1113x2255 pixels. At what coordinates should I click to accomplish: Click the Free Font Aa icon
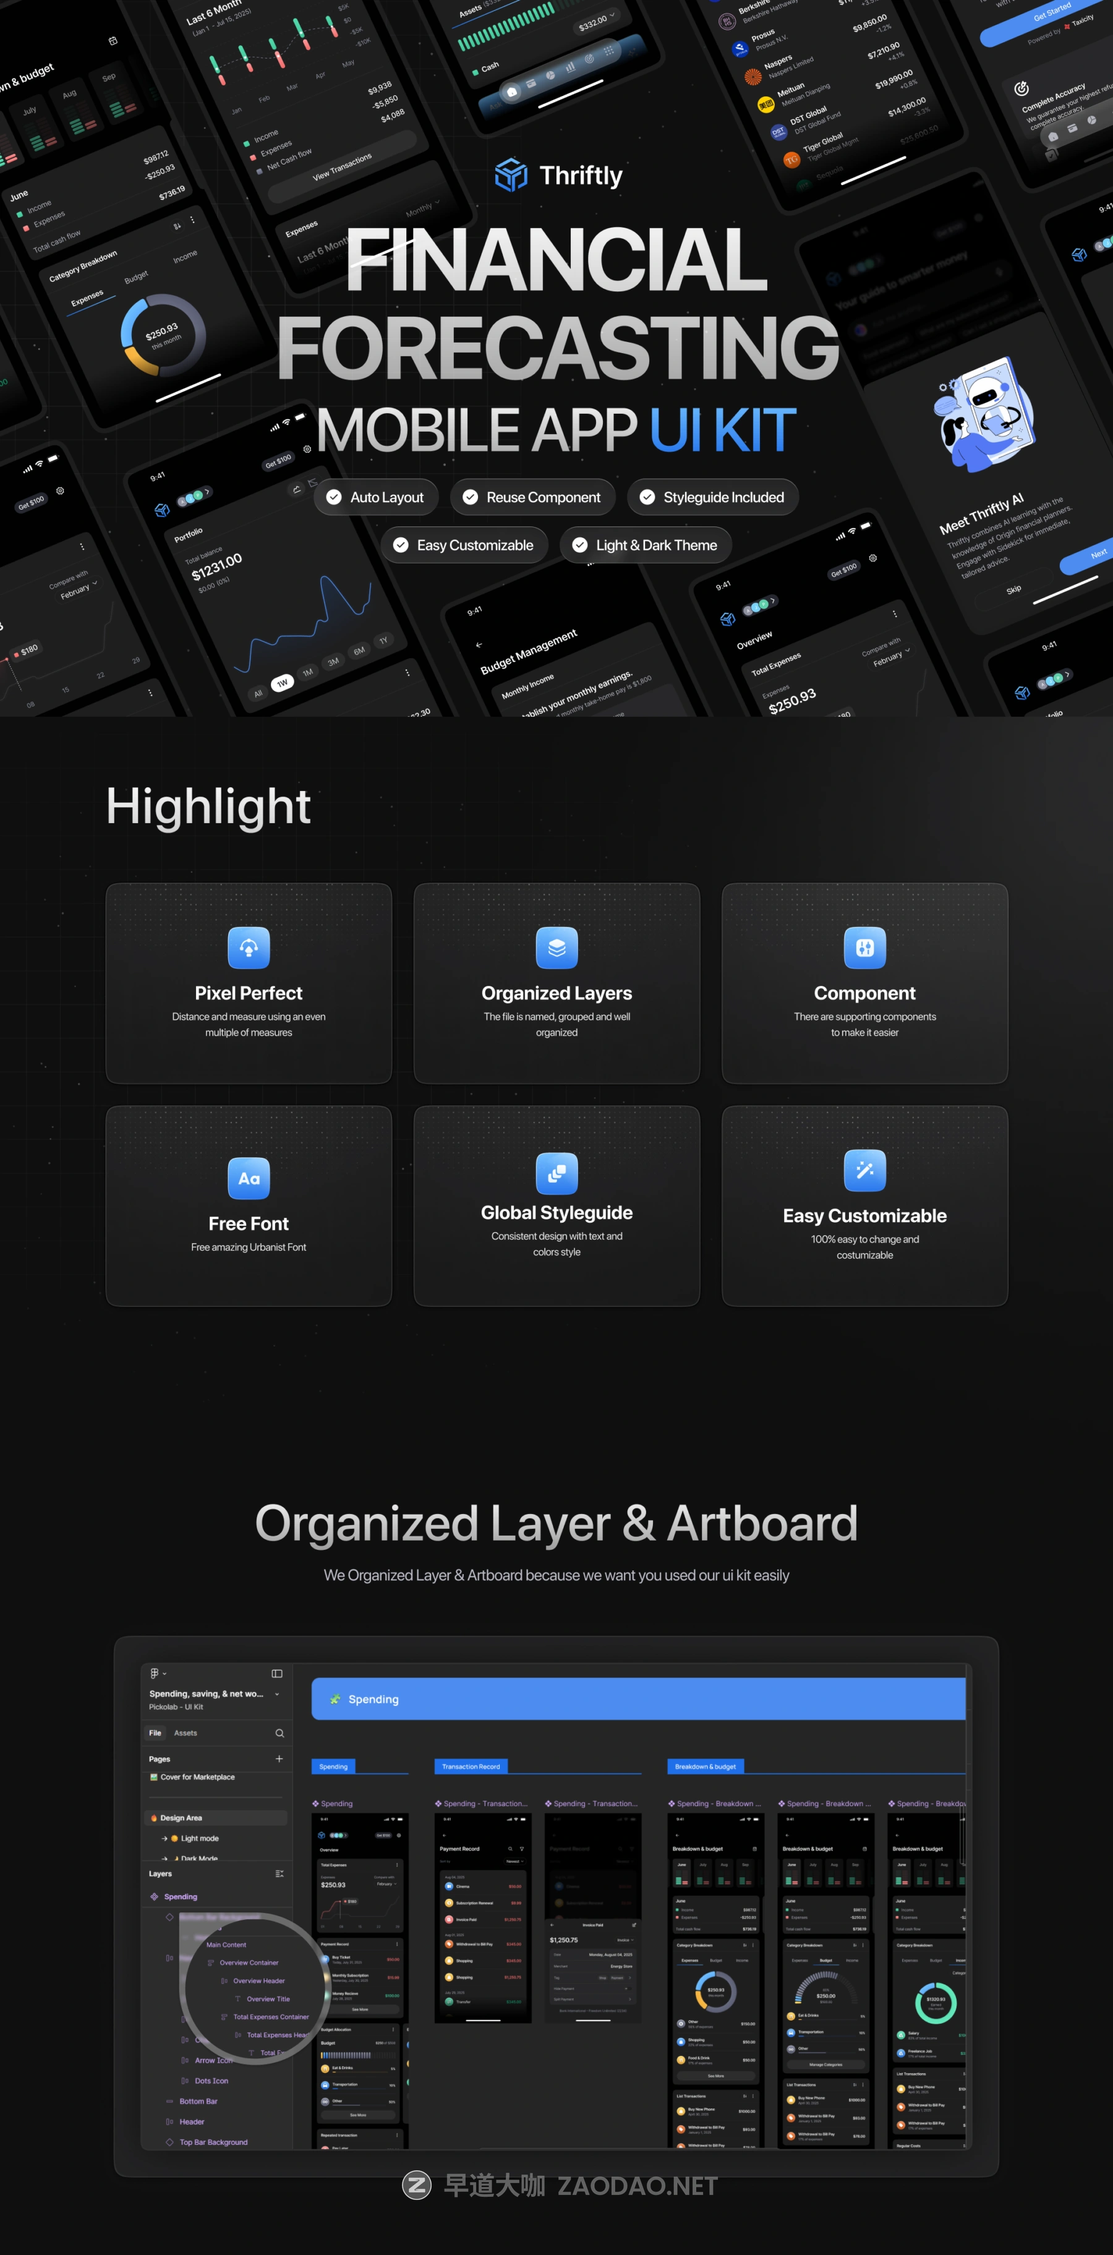[x=249, y=1178]
